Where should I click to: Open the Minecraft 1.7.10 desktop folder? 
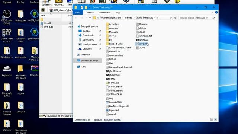(7, 90)
